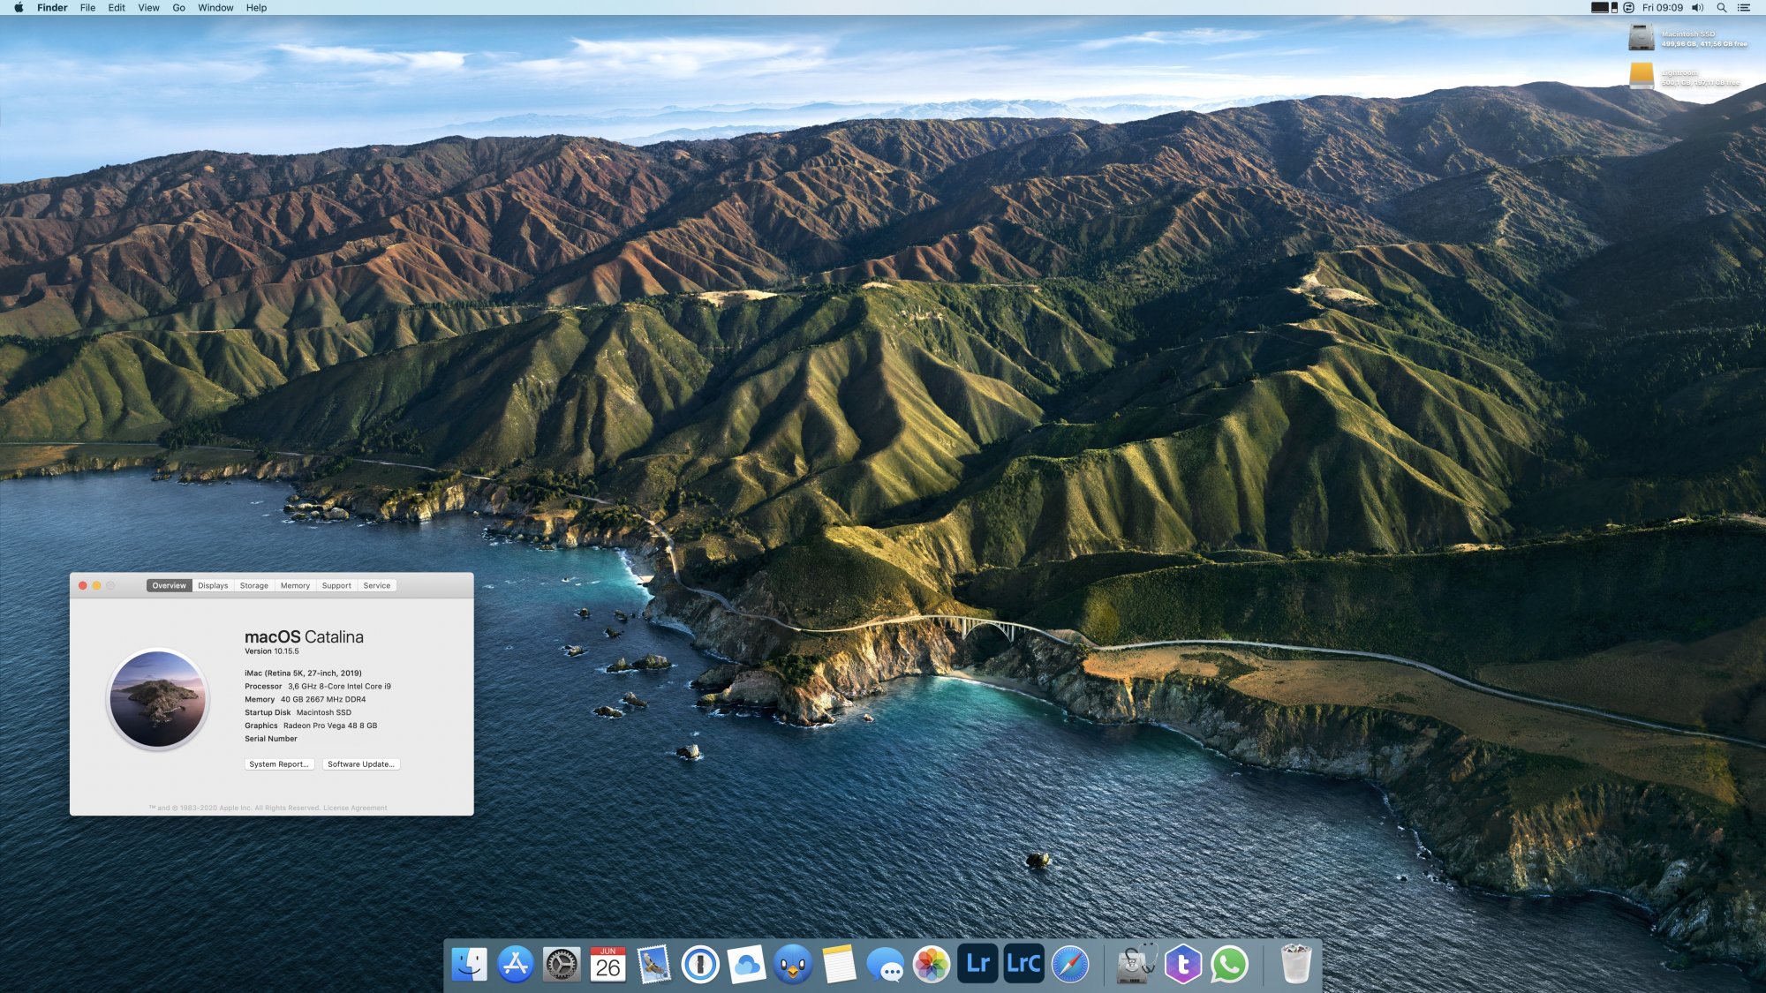This screenshot has width=1766, height=993.
Task: Launch the App Store from the Dock
Action: coord(515,964)
